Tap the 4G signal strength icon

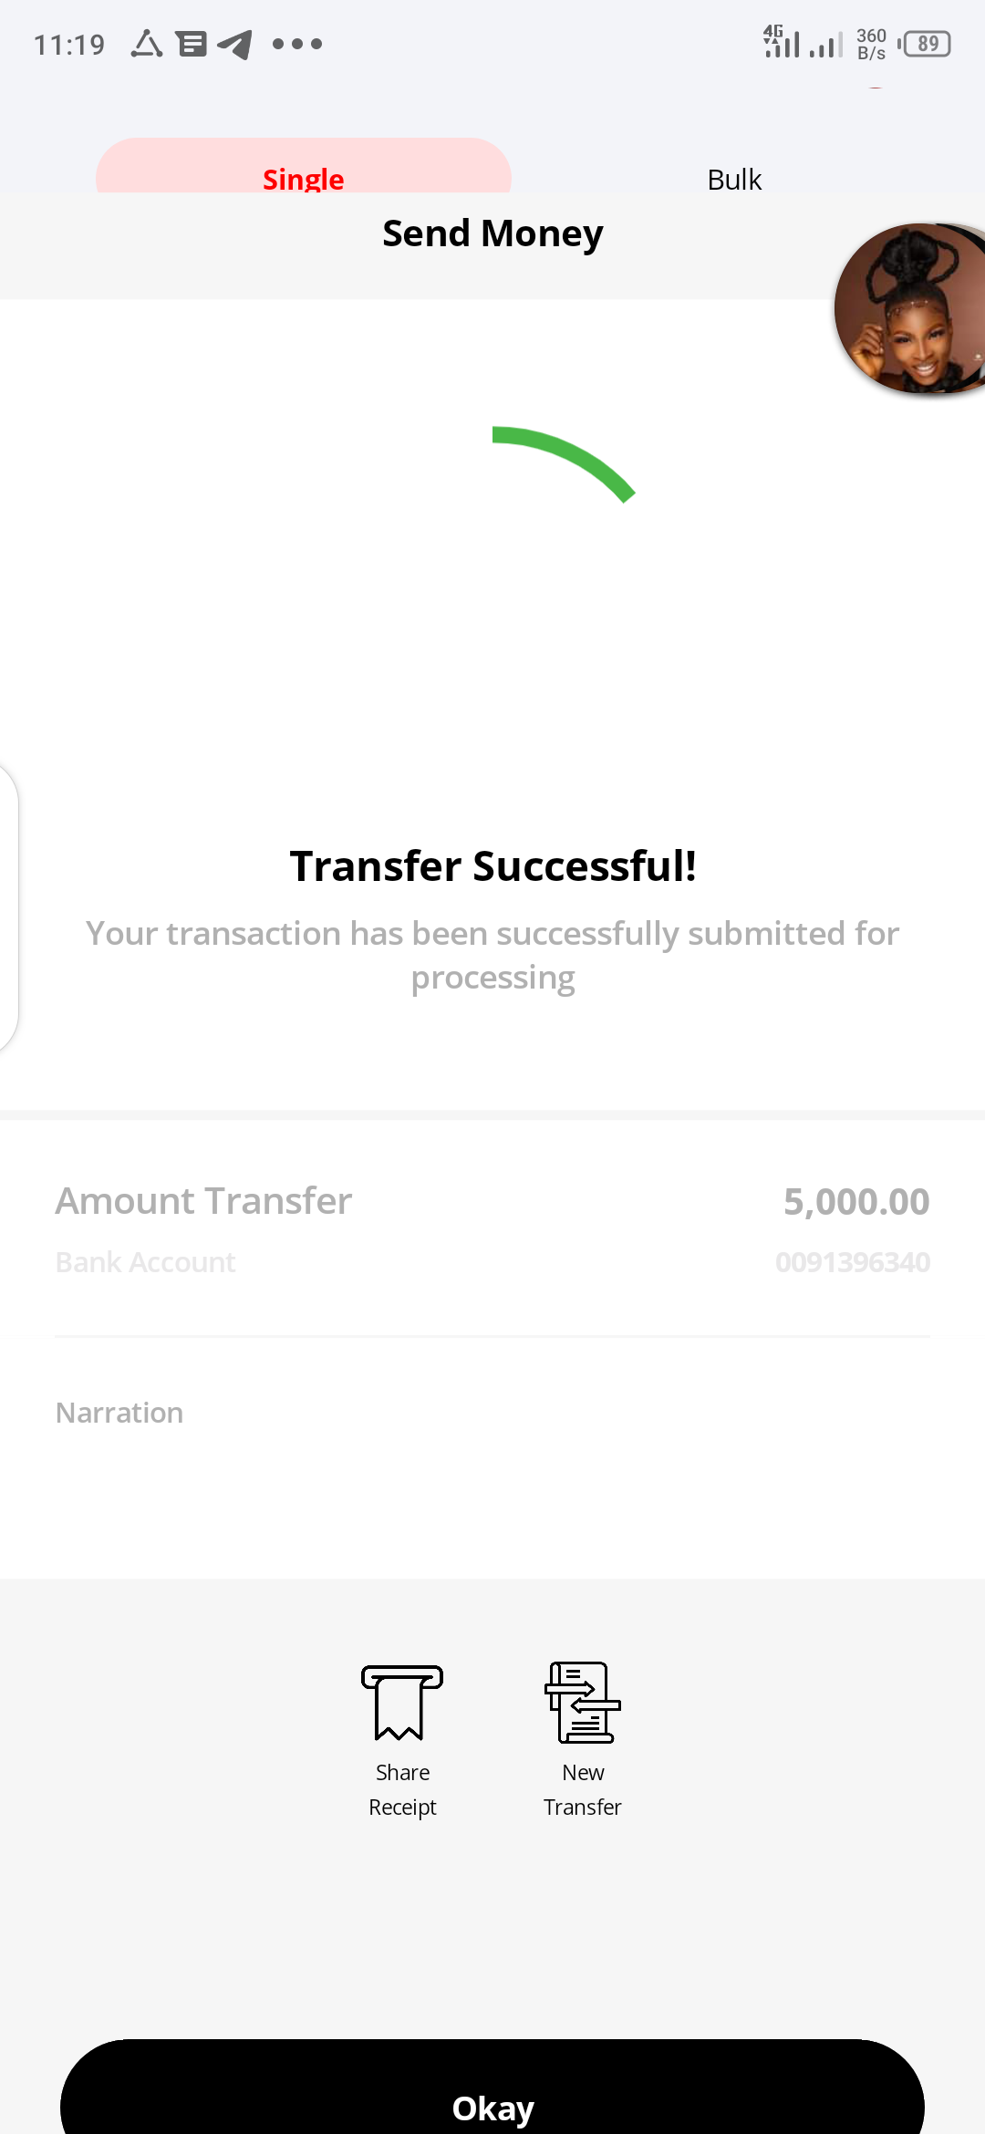[782, 42]
